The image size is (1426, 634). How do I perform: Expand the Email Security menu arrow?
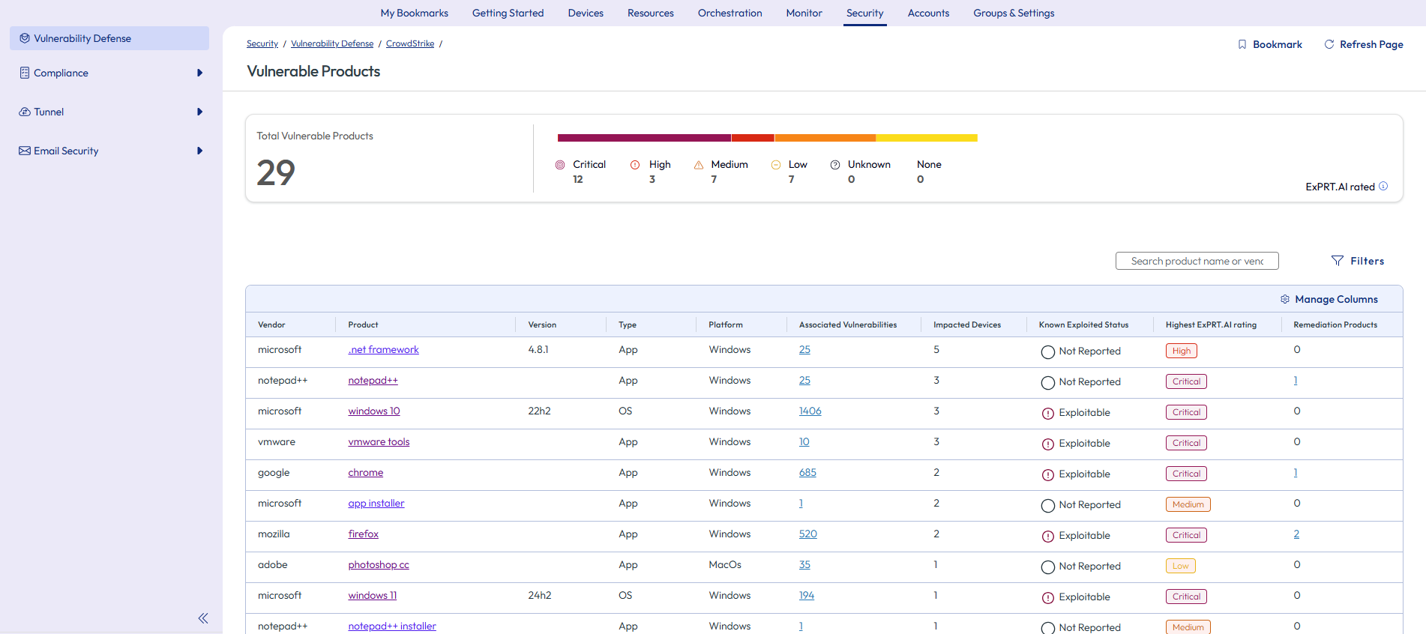(x=199, y=151)
